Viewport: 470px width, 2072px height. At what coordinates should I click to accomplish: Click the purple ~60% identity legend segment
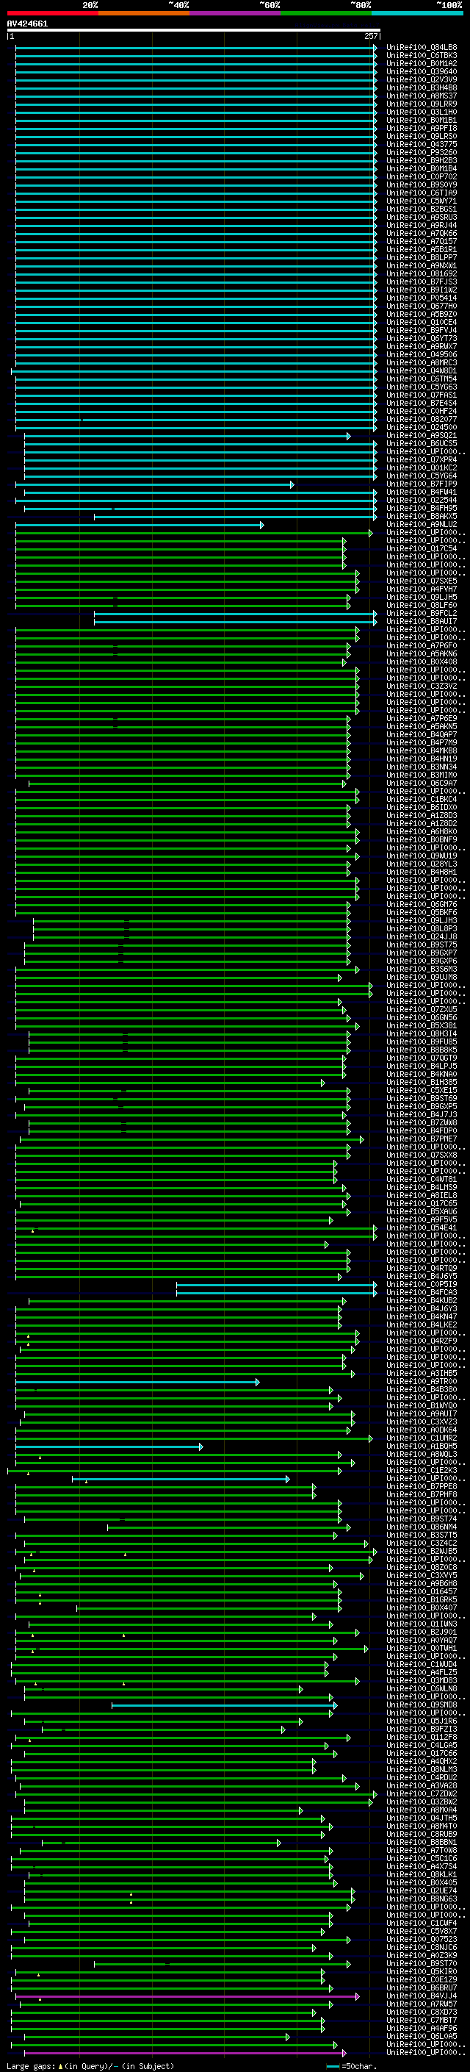pos(236,13)
